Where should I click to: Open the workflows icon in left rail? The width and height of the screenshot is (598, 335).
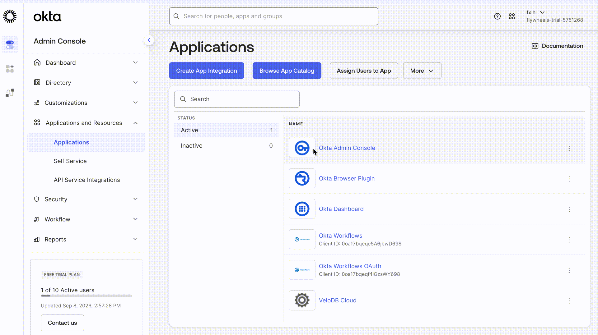point(10,93)
